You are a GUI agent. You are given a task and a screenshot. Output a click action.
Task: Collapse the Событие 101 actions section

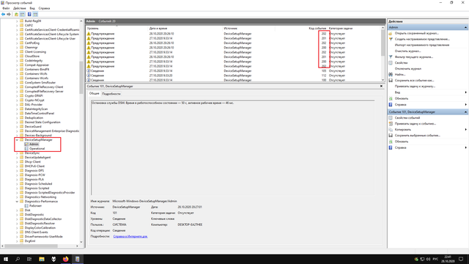pos(465,112)
